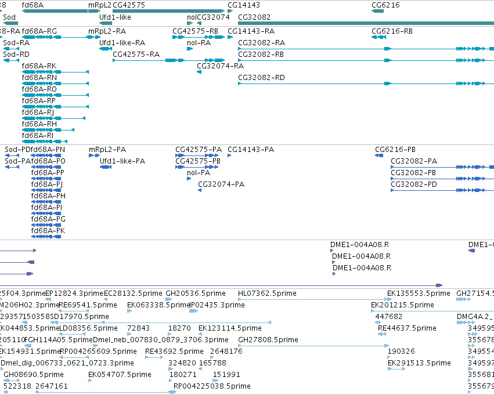This screenshot has width=494, height=395.
Task: Click the RE44637.5prime EST label
Action: [x=407, y=328]
